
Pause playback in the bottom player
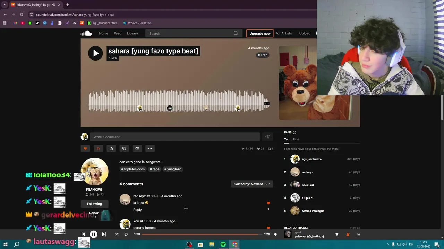click(x=94, y=234)
